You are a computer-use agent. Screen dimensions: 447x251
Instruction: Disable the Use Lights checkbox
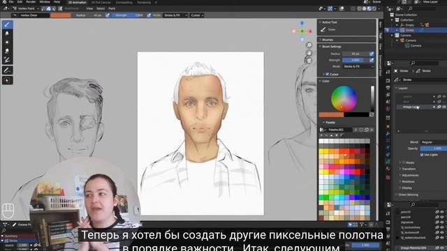point(422,155)
